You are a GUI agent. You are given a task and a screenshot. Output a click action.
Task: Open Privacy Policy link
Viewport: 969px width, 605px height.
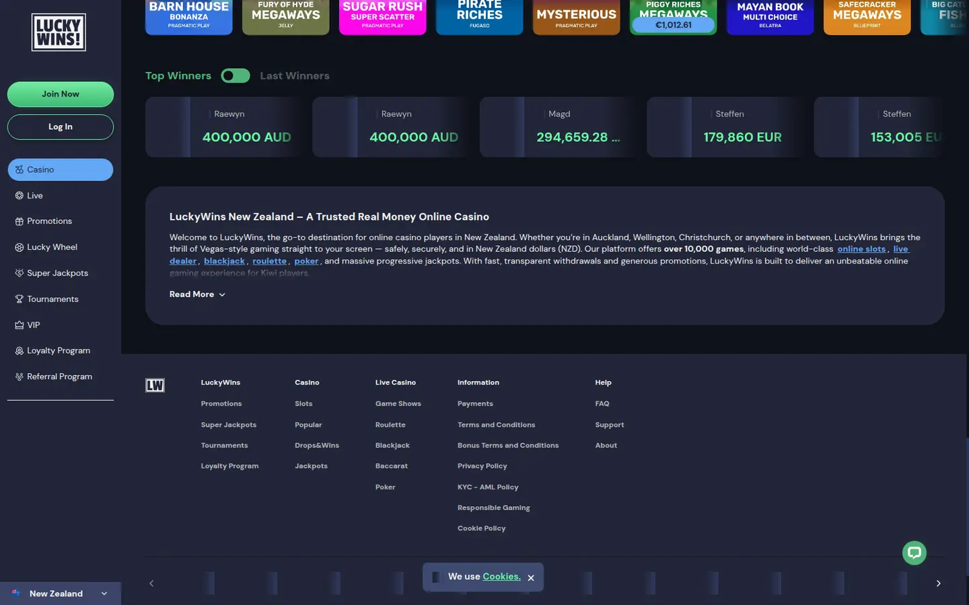[482, 466]
